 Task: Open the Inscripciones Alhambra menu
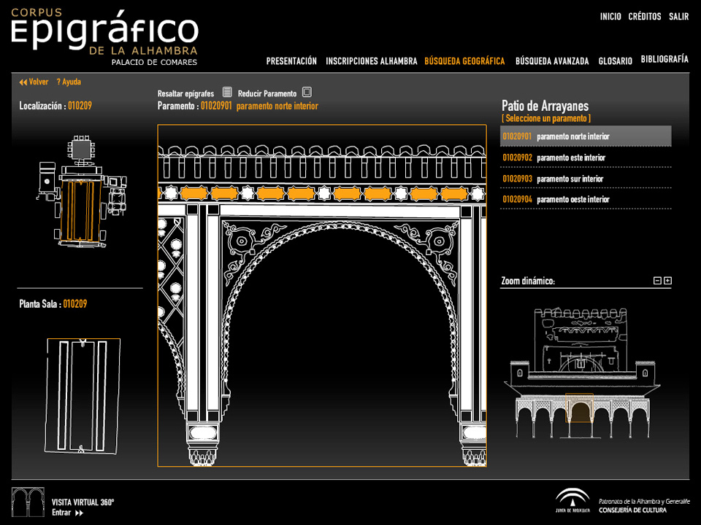click(371, 61)
